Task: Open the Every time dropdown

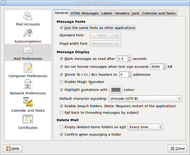Action: pyautogui.click(x=145, y=127)
